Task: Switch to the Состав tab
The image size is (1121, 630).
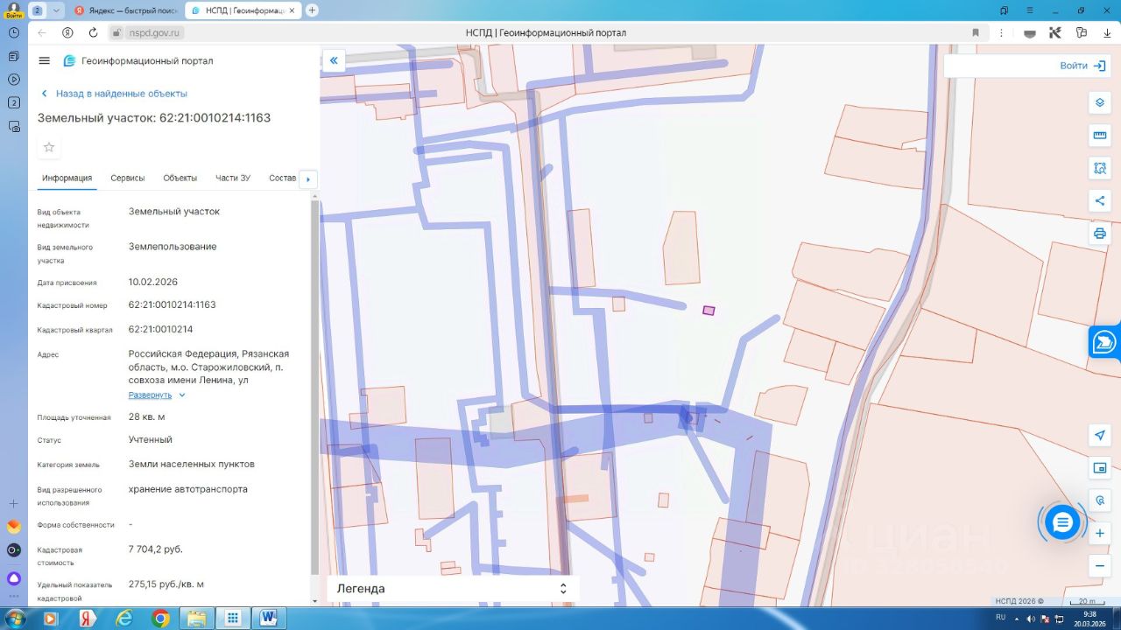Action: 283,178
